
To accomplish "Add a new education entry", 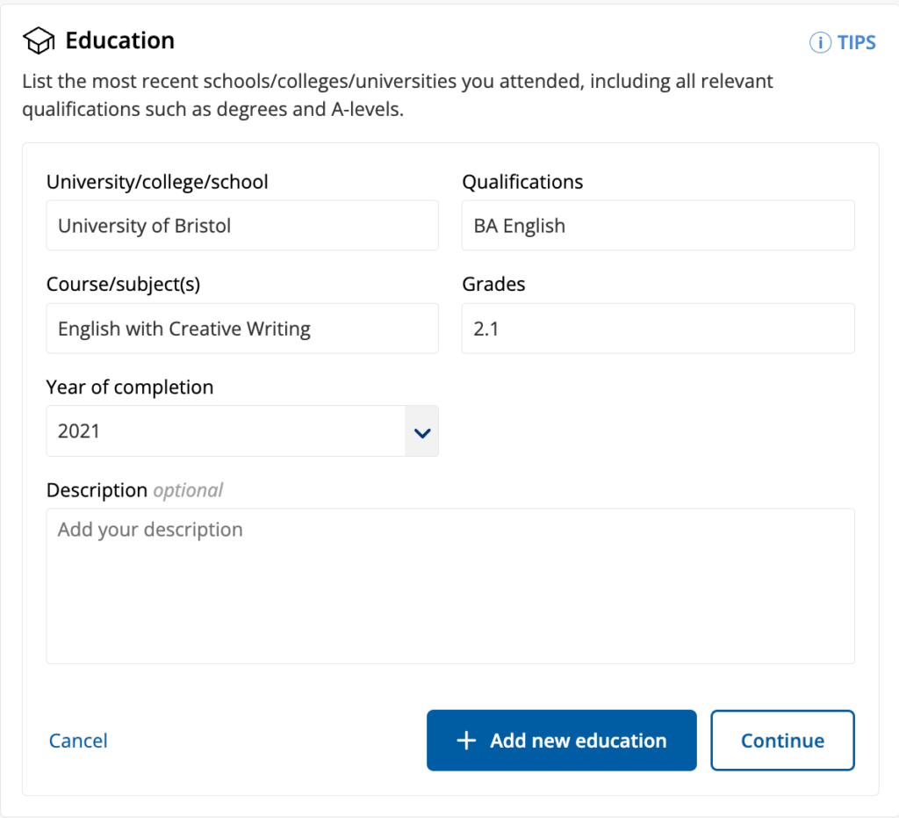I will (561, 740).
